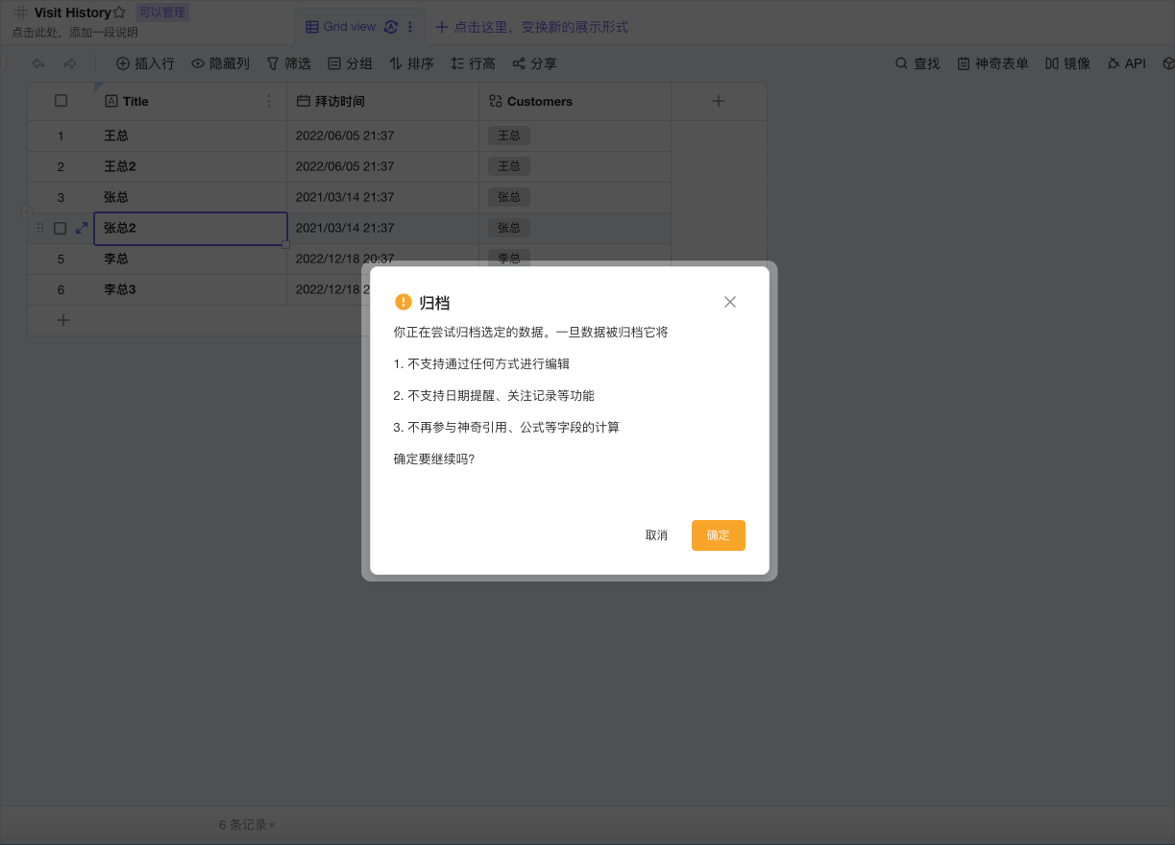Click the redo arrow
This screenshot has width=1175, height=845.
(x=68, y=63)
